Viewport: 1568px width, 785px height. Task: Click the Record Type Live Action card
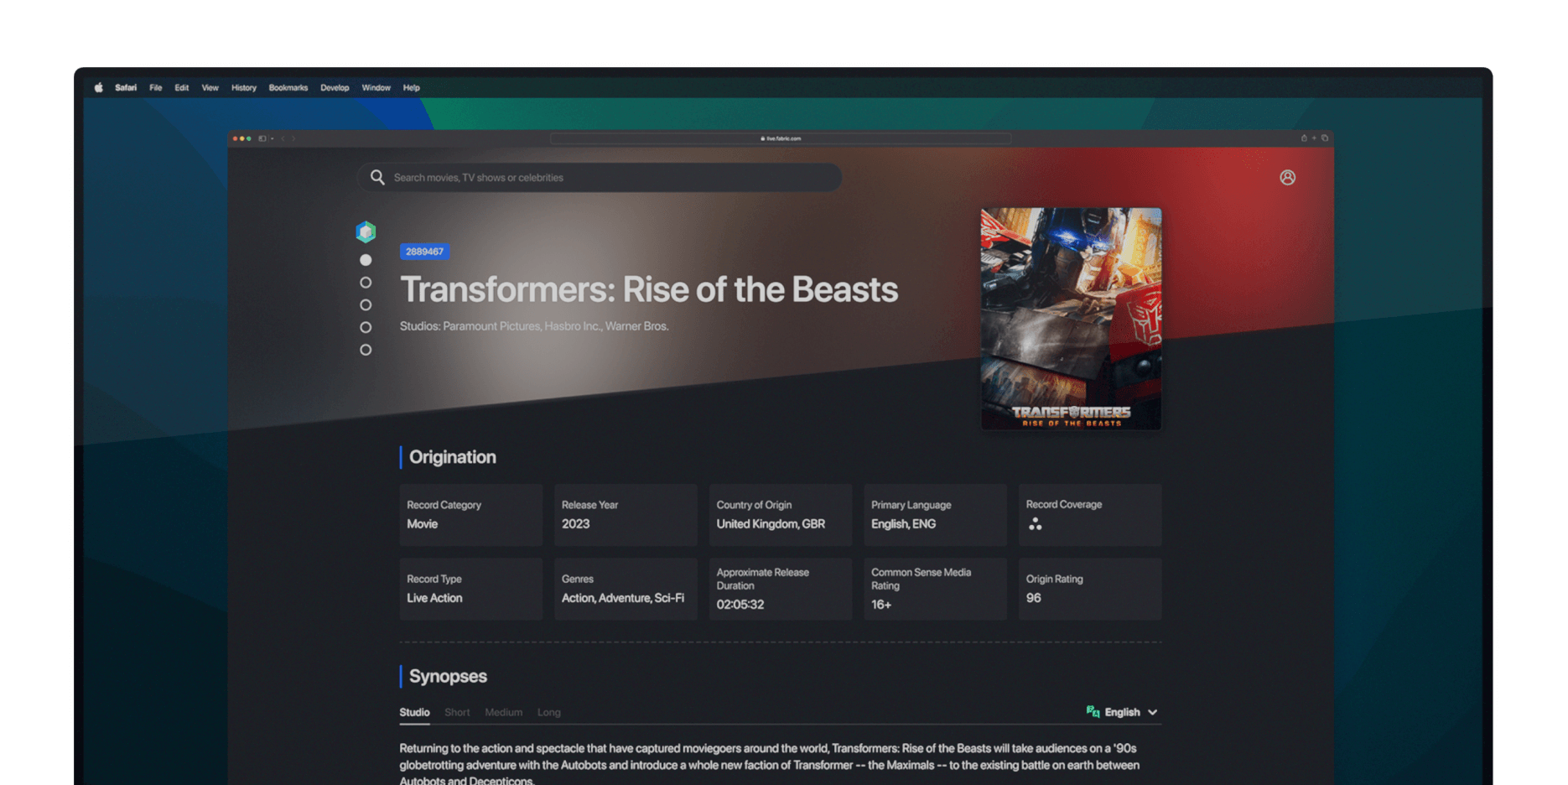(471, 589)
